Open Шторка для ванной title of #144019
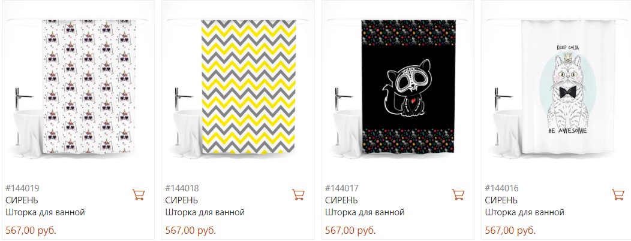The width and height of the screenshot is (631, 241). coord(45,212)
